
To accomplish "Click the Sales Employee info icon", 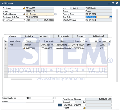I will (x=55, y=98).
